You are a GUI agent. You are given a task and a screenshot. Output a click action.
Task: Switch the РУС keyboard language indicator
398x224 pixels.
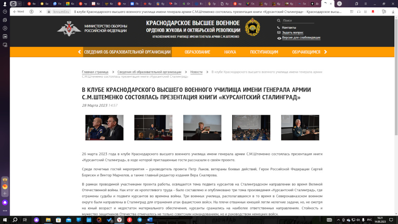[x=369, y=220]
